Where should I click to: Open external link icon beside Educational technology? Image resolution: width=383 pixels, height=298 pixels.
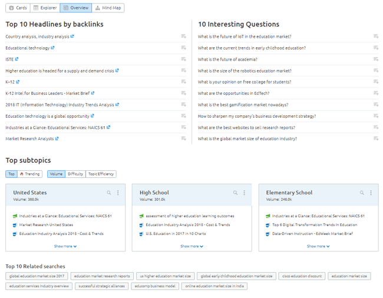pyautogui.click(x=53, y=48)
